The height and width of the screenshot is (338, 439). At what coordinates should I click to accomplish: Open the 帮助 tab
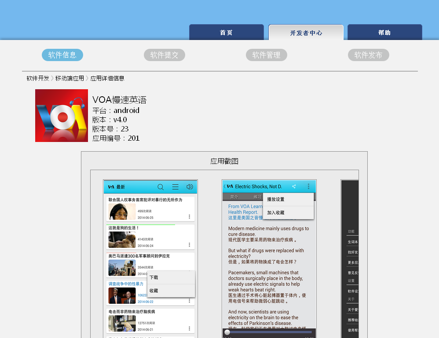[384, 33]
